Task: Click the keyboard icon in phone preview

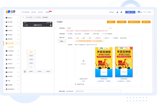Action: 25,71
